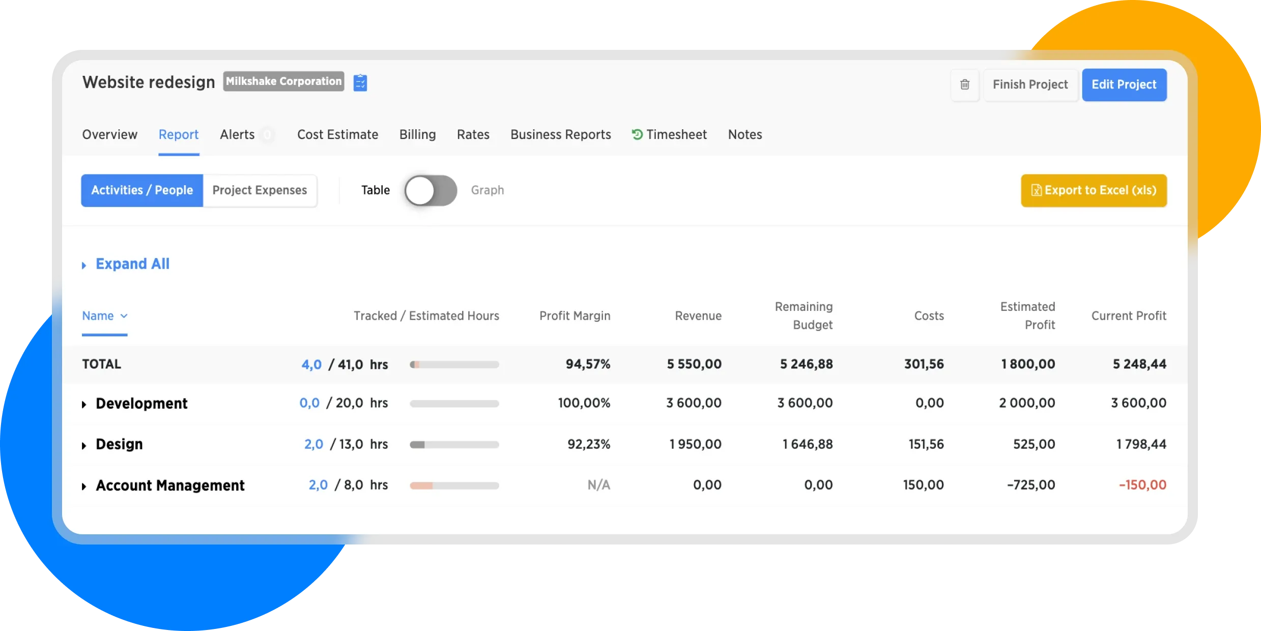This screenshot has height=631, width=1261.
Task: Click the trash delete project icon
Action: [964, 84]
